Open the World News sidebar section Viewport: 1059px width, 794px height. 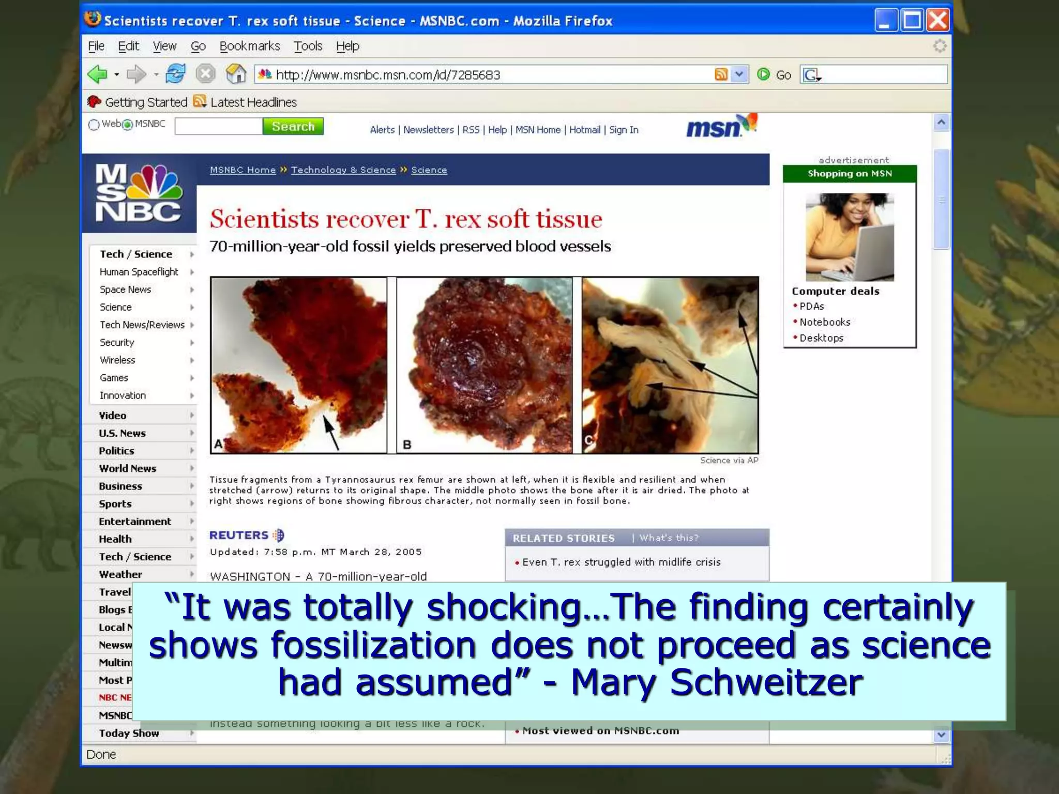coord(127,468)
